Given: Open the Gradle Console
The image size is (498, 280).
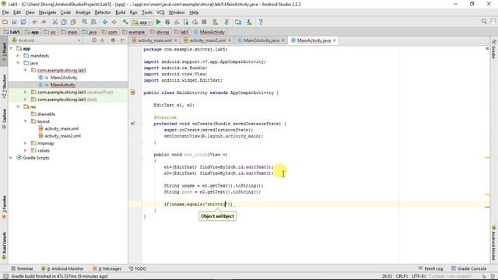Looking at the screenshot, I should tap(468, 268).
